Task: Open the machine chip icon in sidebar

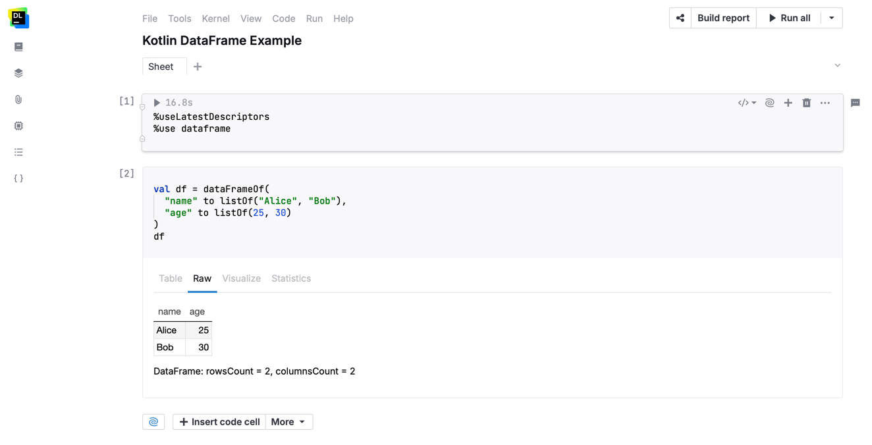Action: point(18,126)
